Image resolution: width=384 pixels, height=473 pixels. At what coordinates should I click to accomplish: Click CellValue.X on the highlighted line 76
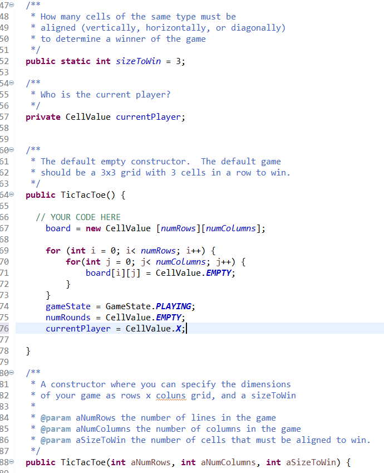[154, 329]
